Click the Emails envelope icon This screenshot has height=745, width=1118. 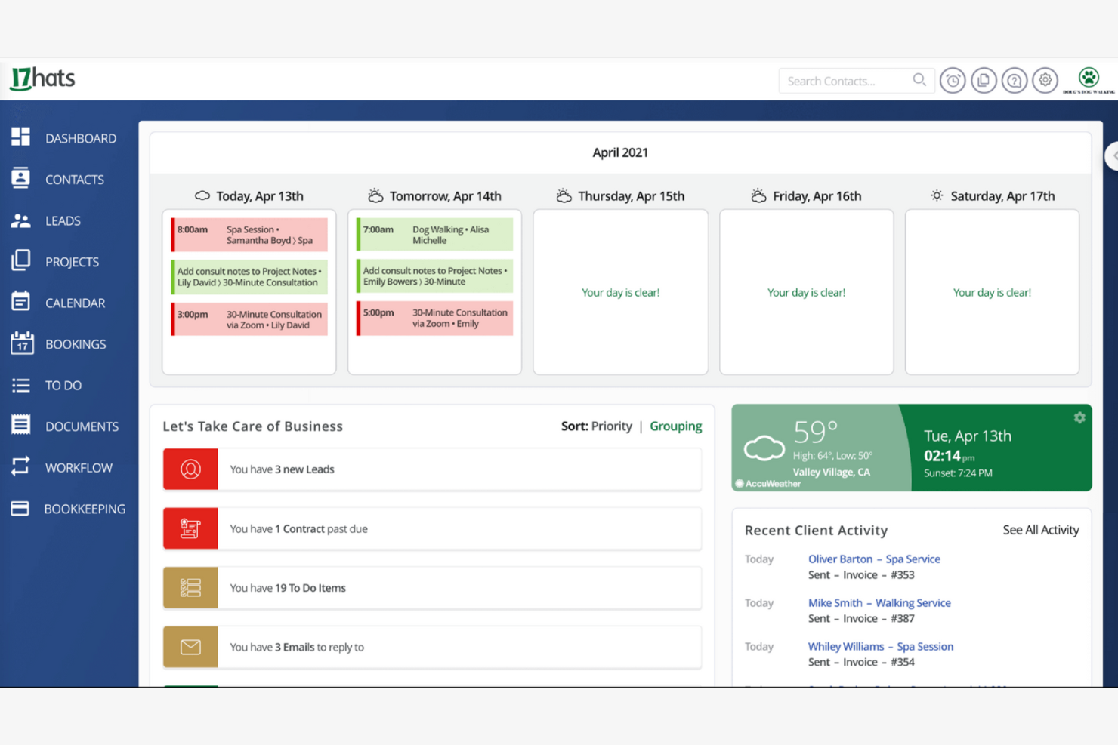(190, 647)
